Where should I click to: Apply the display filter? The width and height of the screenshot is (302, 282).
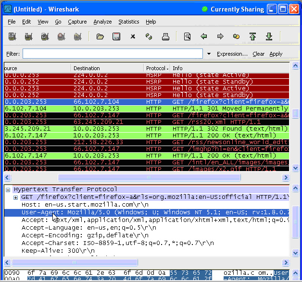276,54
